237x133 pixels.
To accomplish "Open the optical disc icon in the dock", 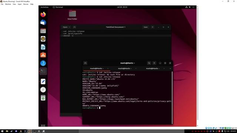I will (x=43, y=90).
